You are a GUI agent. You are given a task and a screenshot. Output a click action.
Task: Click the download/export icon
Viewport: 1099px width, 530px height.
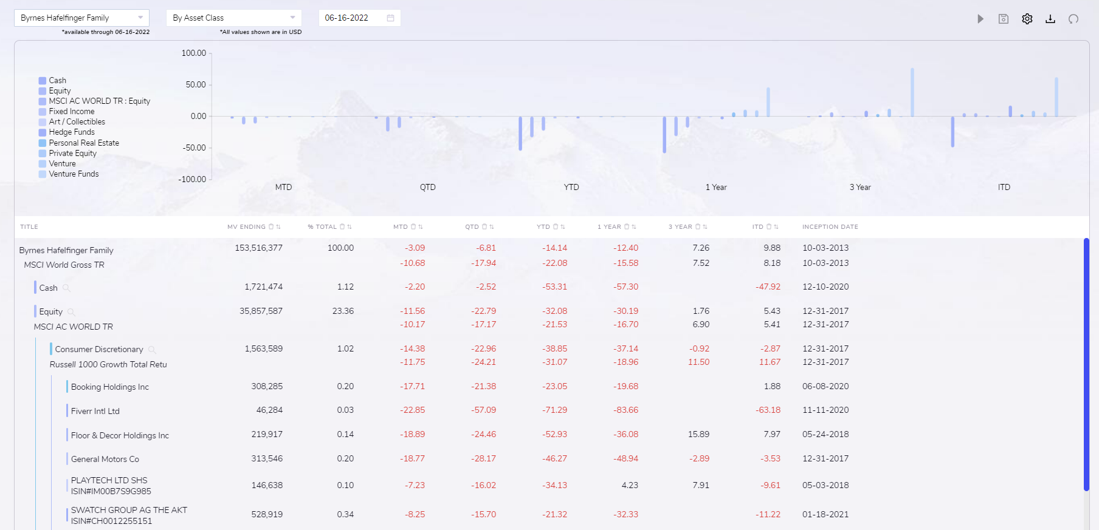point(1050,19)
